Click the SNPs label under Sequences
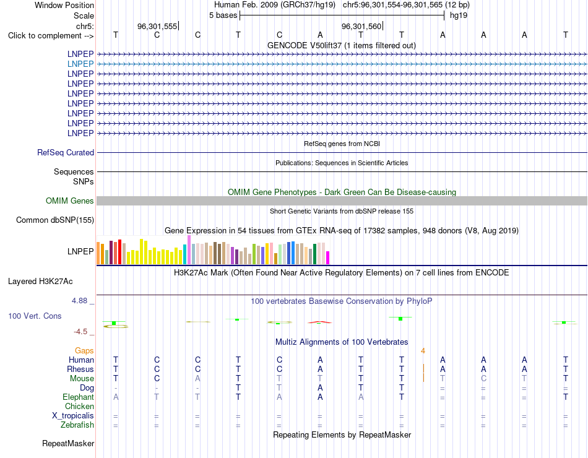 click(x=84, y=181)
